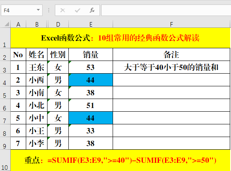Viewport: 231px width, 171px height.
Task: Click the cell with name '小南'
Action: pos(37,92)
